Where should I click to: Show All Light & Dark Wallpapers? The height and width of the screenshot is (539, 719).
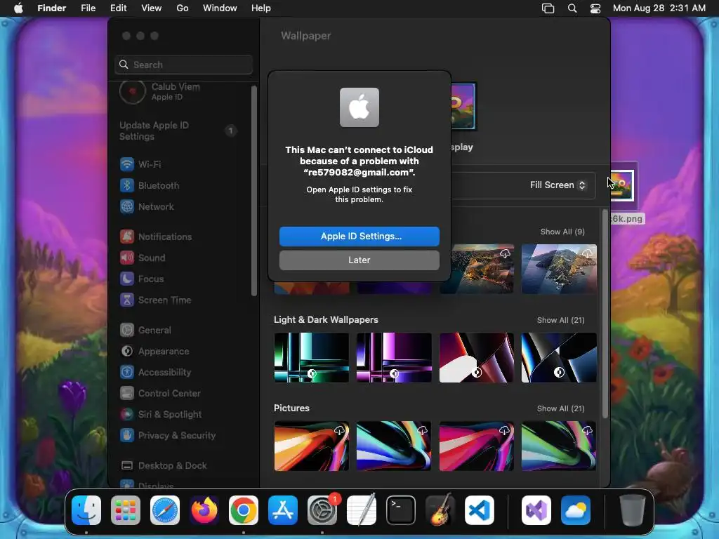pos(560,320)
